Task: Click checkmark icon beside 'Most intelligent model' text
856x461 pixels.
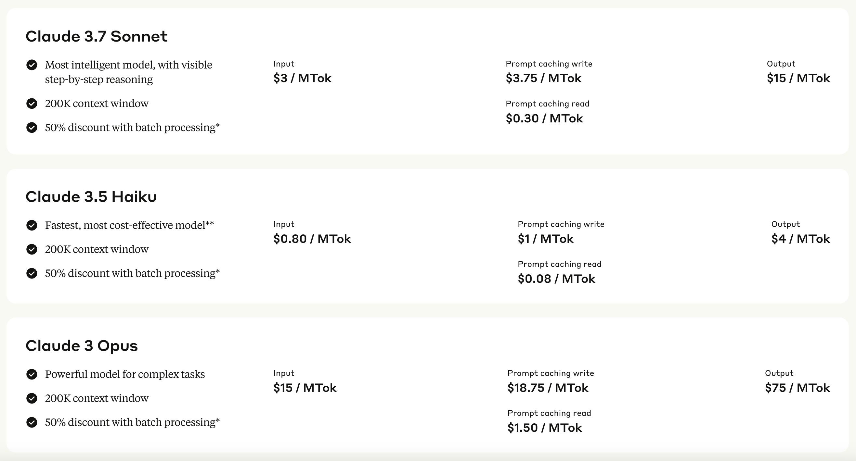Action: click(x=32, y=65)
